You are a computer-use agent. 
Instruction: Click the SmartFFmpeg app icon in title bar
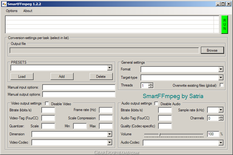pyautogui.click(x=4, y=4)
